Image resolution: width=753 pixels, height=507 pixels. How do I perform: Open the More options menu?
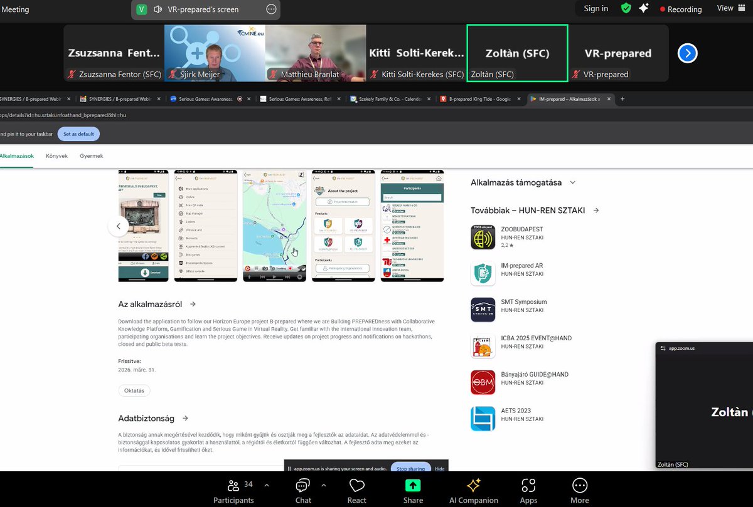[580, 491]
